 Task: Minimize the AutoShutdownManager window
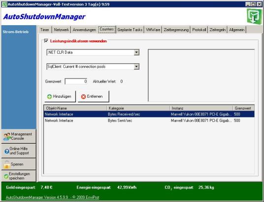tap(248, 4)
